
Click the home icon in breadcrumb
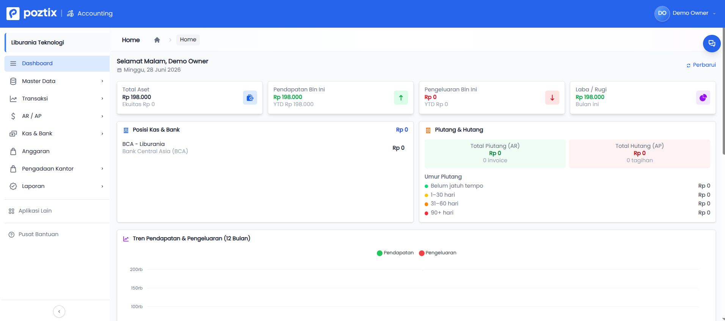coord(157,40)
